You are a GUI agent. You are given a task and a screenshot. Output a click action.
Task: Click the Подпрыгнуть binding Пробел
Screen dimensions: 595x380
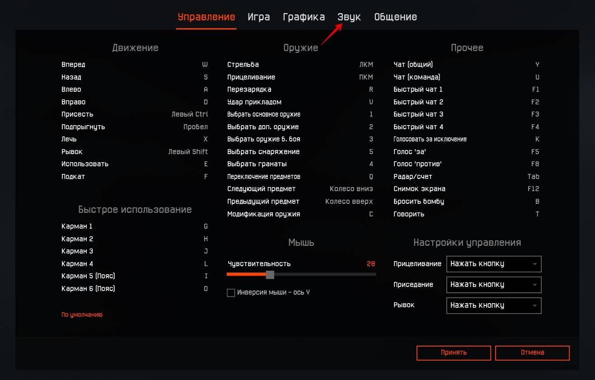pyautogui.click(x=196, y=127)
